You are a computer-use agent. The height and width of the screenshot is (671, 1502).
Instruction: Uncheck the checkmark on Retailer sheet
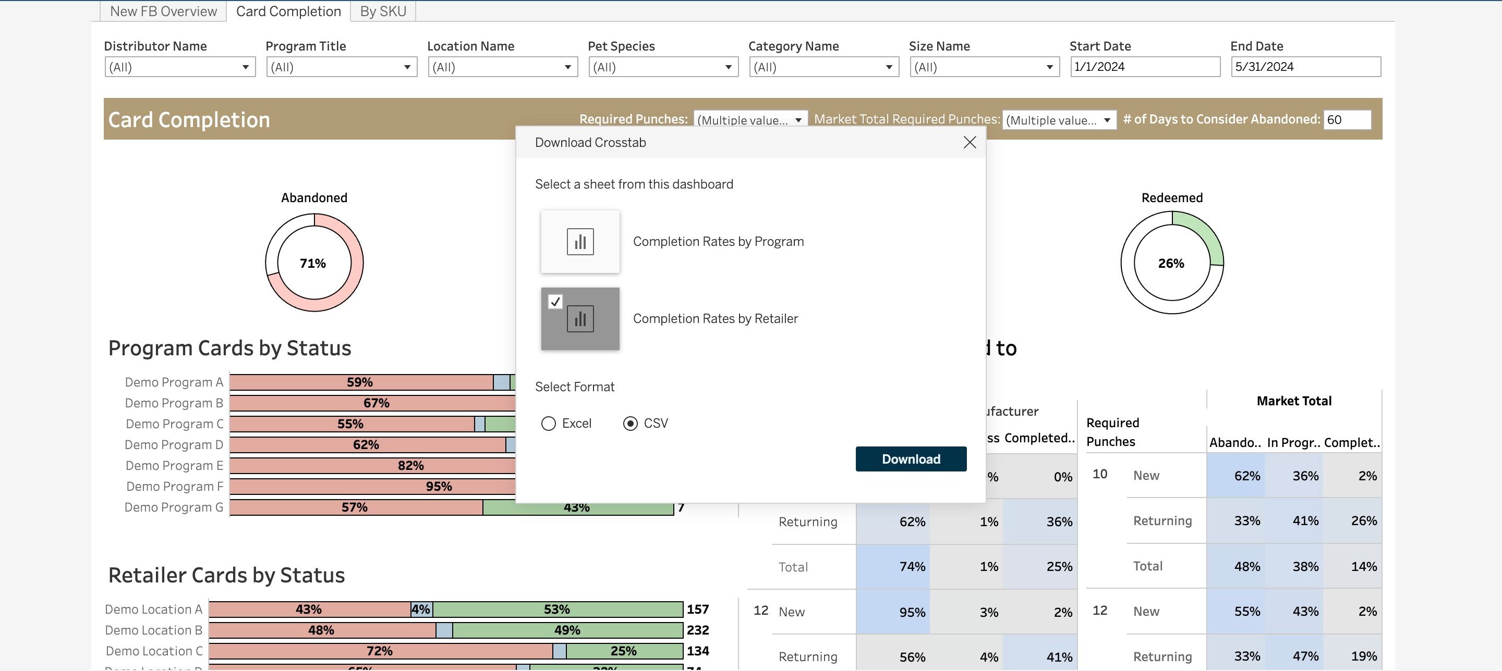[x=555, y=302]
